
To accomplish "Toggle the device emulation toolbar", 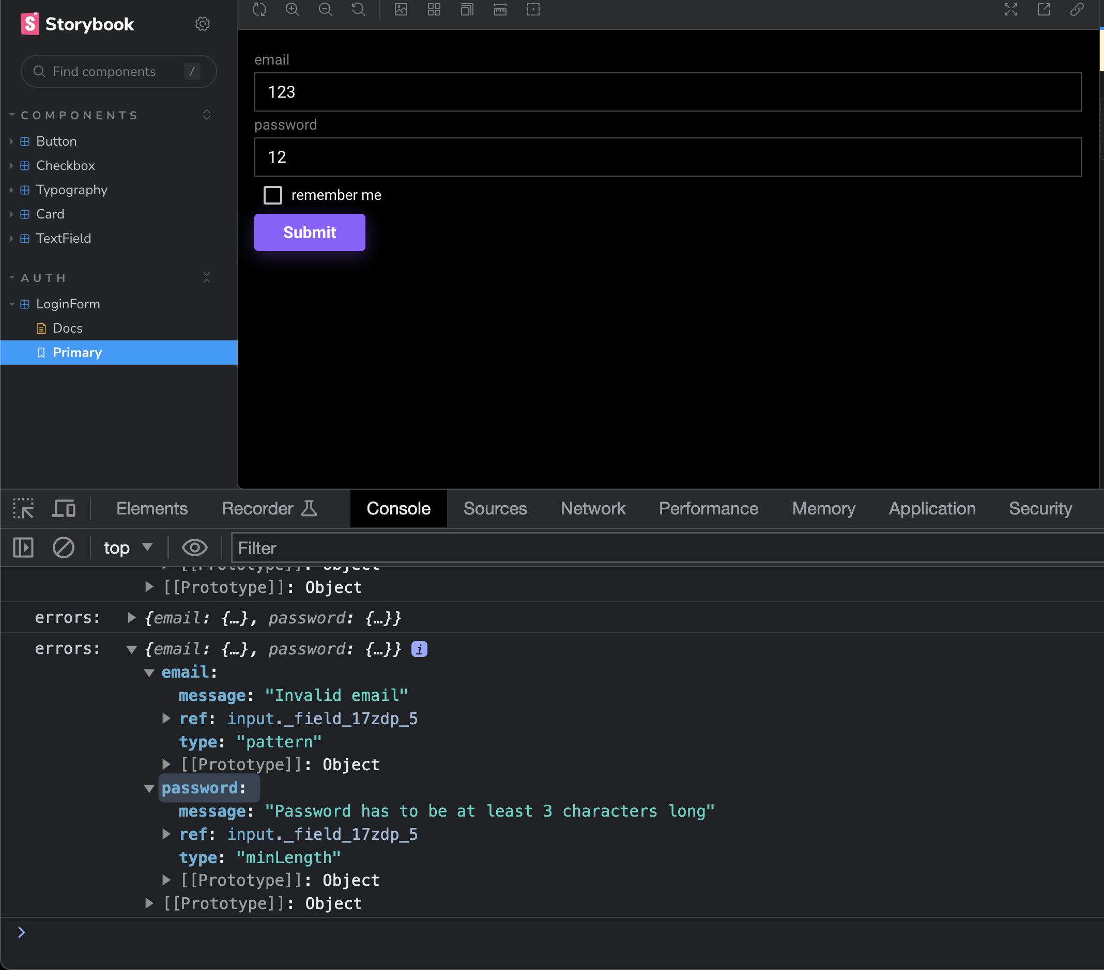I will click(x=63, y=508).
